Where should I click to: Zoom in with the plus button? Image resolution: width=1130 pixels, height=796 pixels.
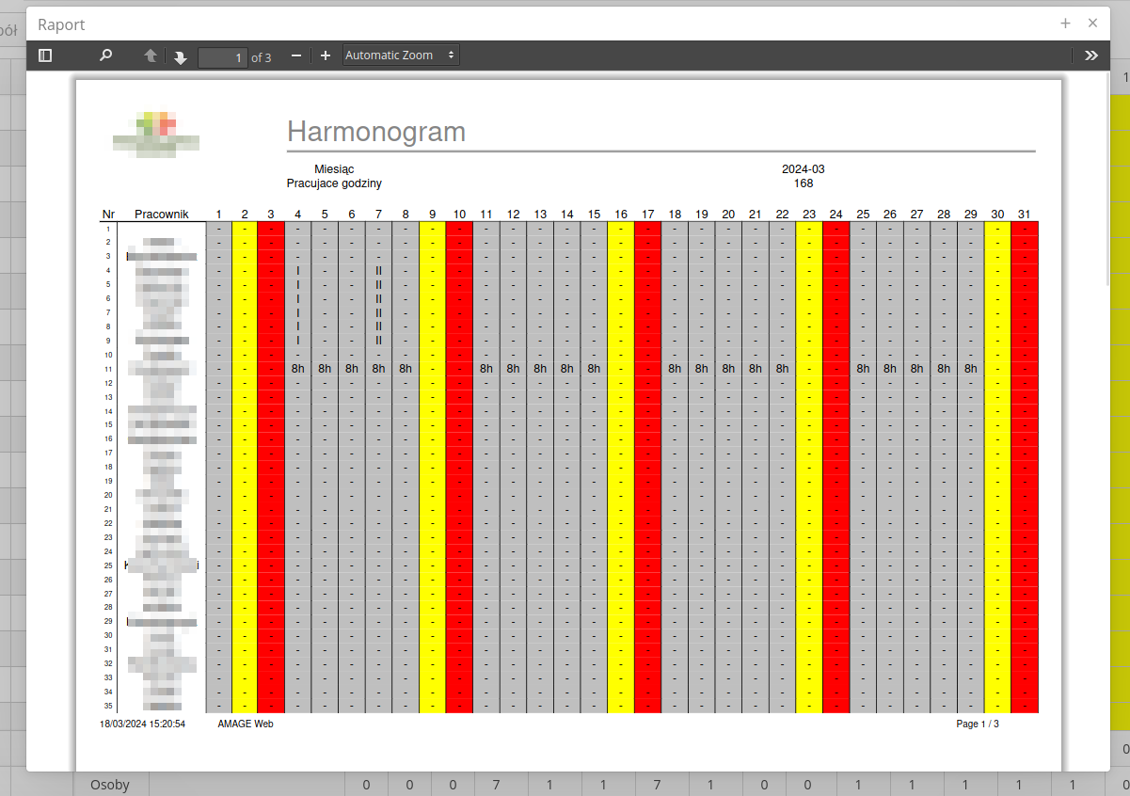(x=326, y=56)
